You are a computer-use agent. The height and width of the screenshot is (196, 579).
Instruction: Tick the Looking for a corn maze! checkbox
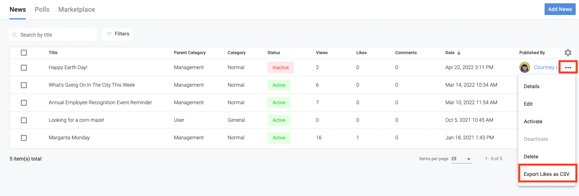(x=24, y=120)
